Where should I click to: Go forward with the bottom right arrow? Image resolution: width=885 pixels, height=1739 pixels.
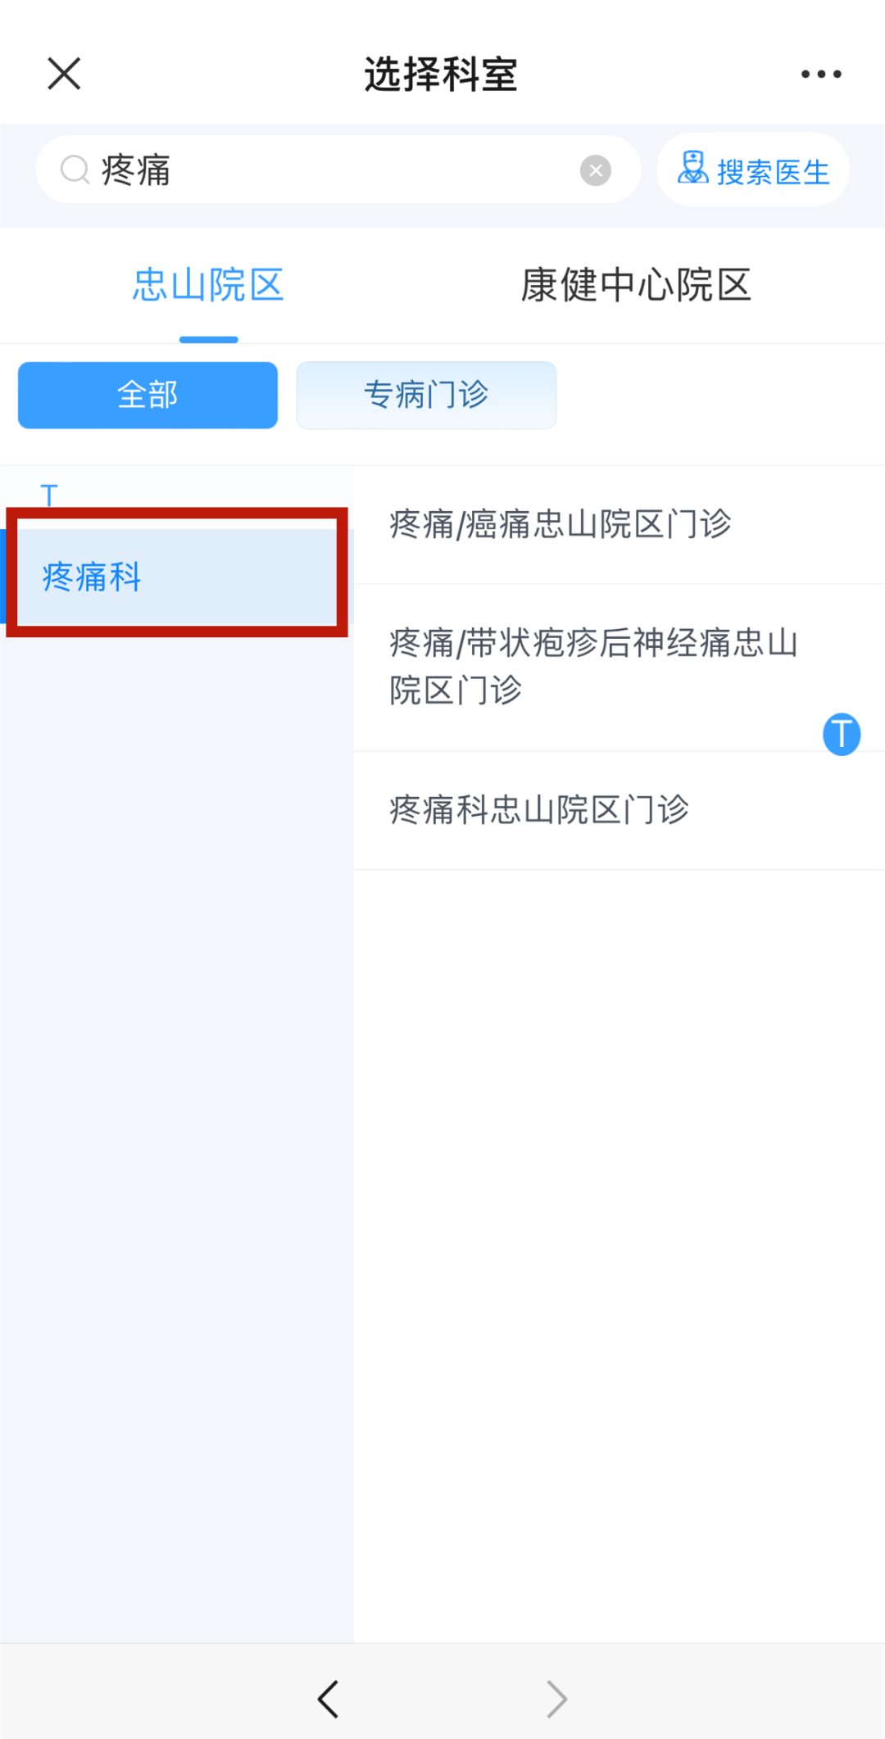point(557,1699)
